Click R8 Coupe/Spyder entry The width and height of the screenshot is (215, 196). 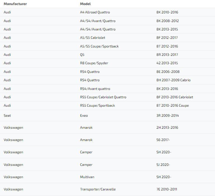pos(94,63)
